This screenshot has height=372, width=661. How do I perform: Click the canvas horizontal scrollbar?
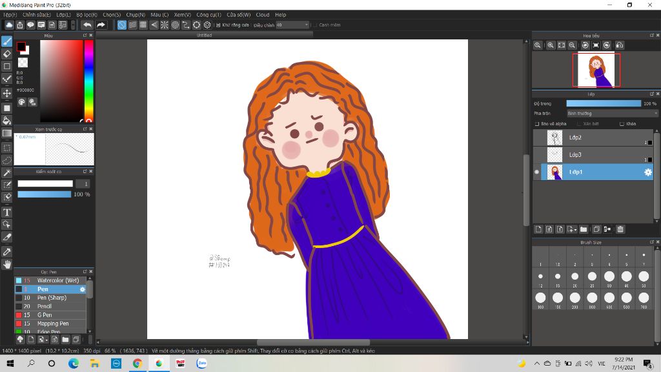coord(313,342)
